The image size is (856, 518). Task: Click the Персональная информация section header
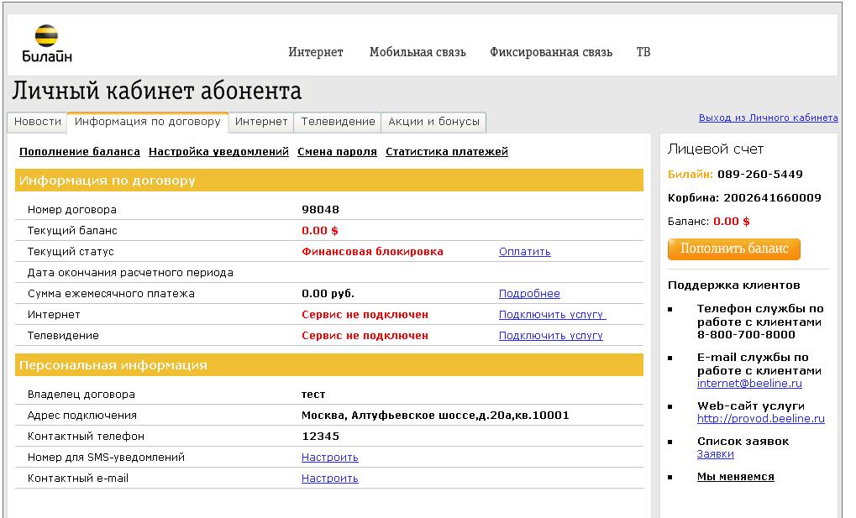click(329, 365)
